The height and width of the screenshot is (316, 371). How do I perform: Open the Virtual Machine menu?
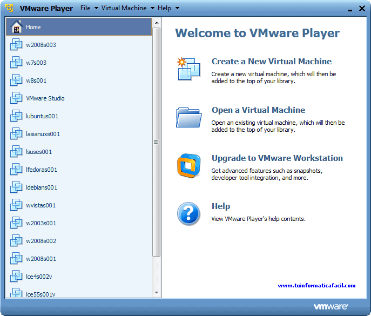click(124, 8)
